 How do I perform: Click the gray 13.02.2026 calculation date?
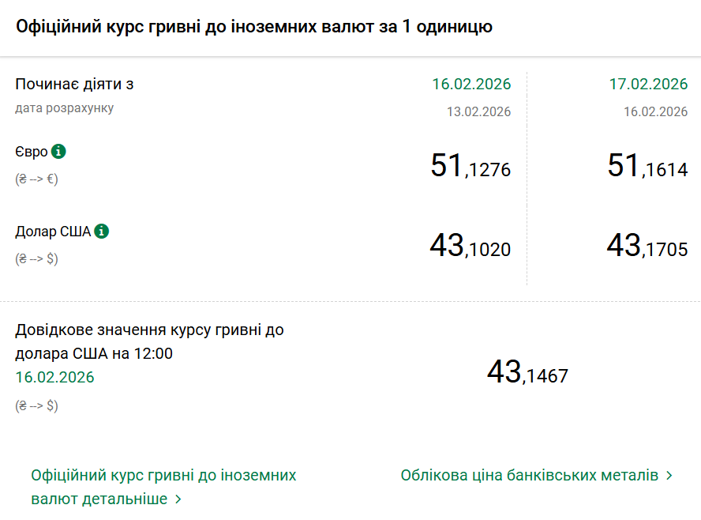click(478, 111)
